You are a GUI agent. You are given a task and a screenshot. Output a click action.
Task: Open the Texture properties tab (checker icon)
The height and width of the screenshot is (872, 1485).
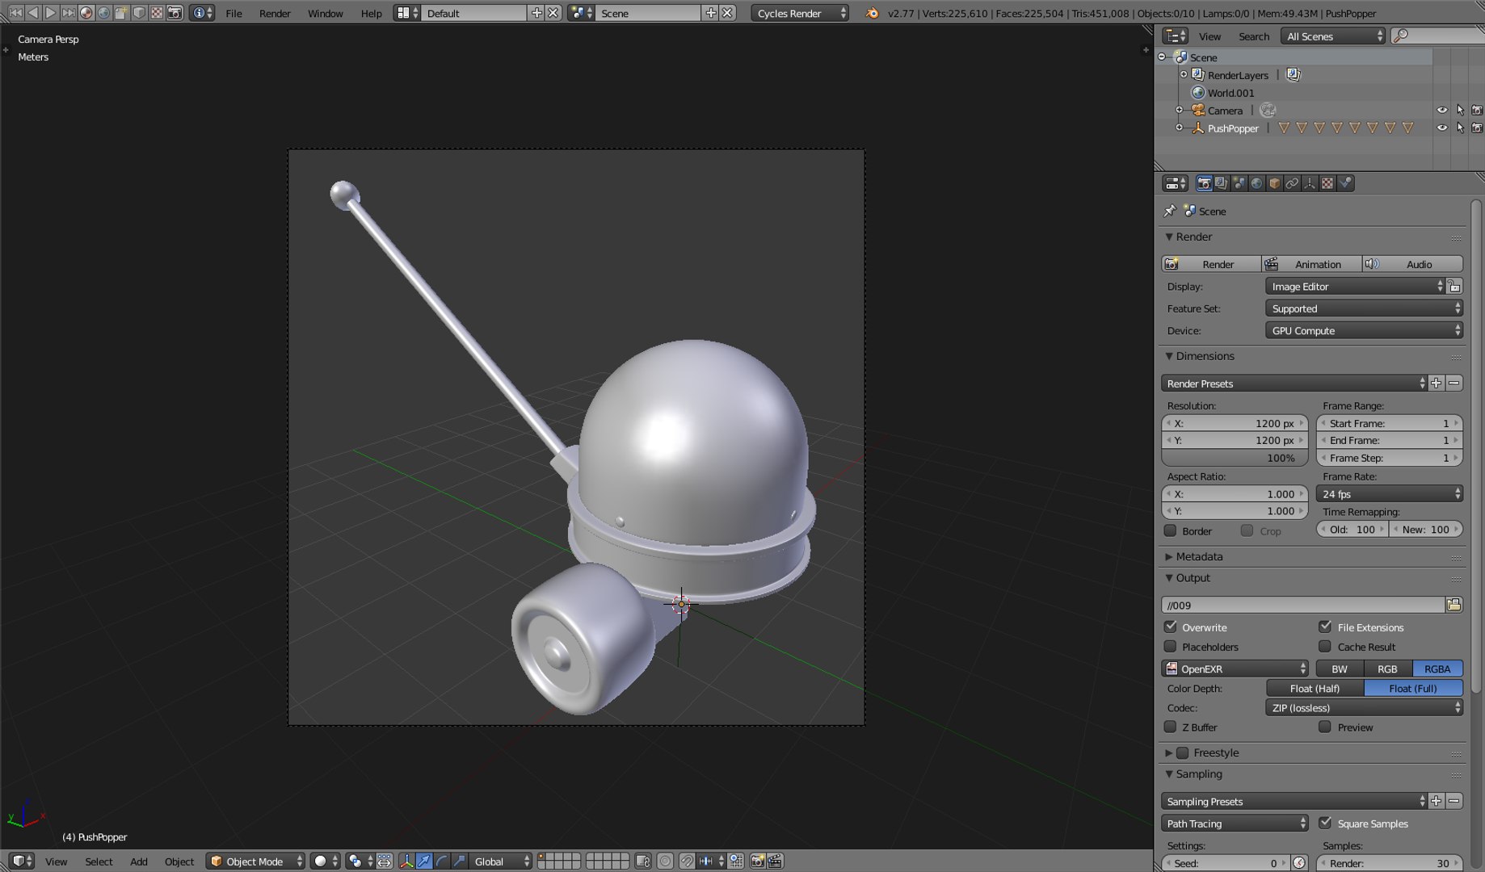coord(1327,183)
